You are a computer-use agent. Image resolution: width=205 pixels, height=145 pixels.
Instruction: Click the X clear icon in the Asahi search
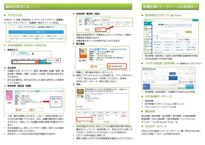(185, 32)
